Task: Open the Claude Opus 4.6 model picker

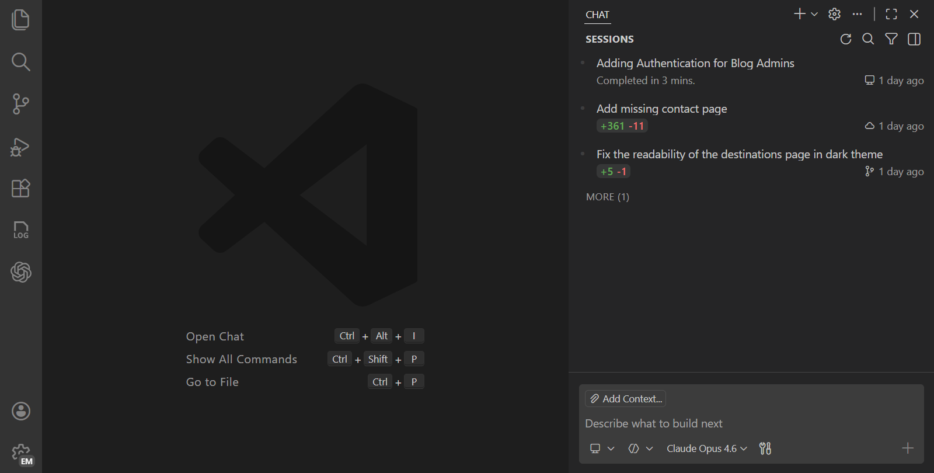Action: point(707,448)
